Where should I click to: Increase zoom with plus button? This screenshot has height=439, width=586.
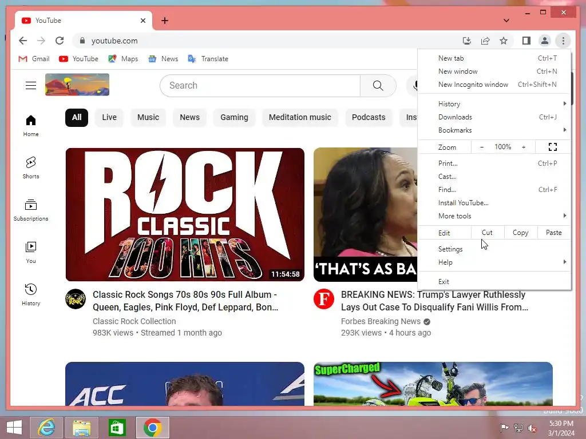tap(524, 147)
